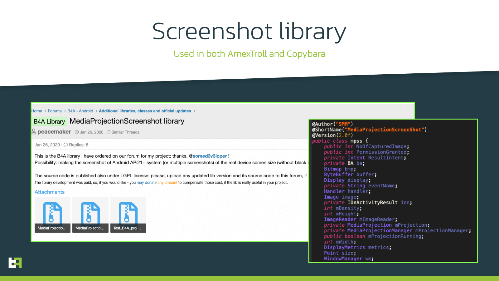Click the 'ImageReader mImageReader' code line
This screenshot has width=499, height=281.
361,219
